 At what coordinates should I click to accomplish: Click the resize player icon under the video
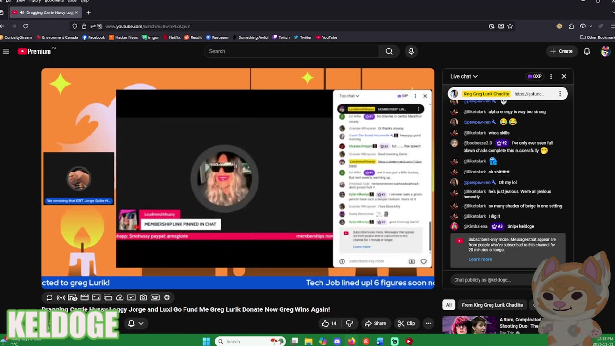[96, 297]
